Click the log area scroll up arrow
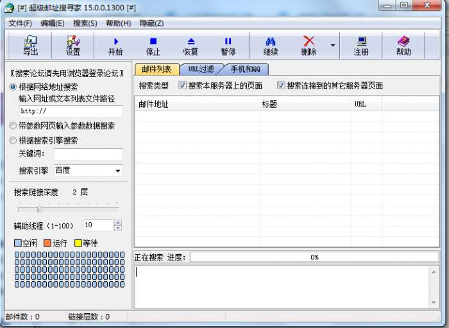 [434, 272]
